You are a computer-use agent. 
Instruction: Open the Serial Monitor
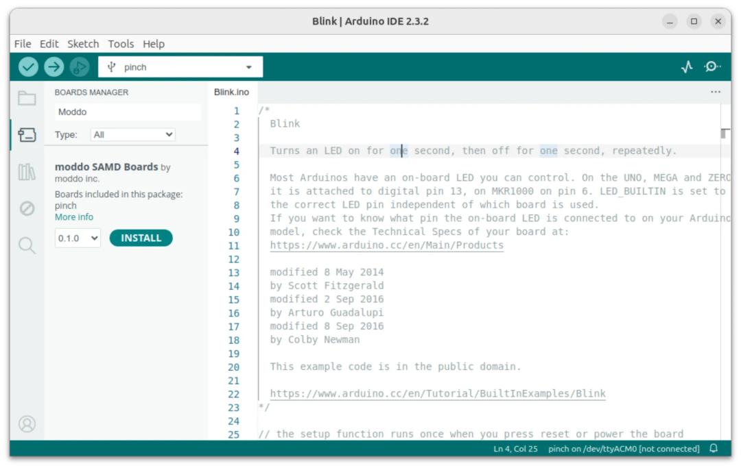(x=712, y=67)
